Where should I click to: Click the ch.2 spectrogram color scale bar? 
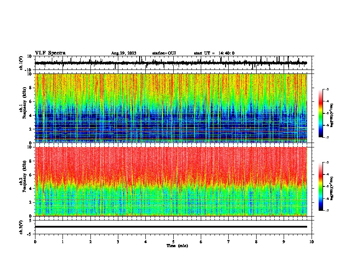tap(321, 186)
